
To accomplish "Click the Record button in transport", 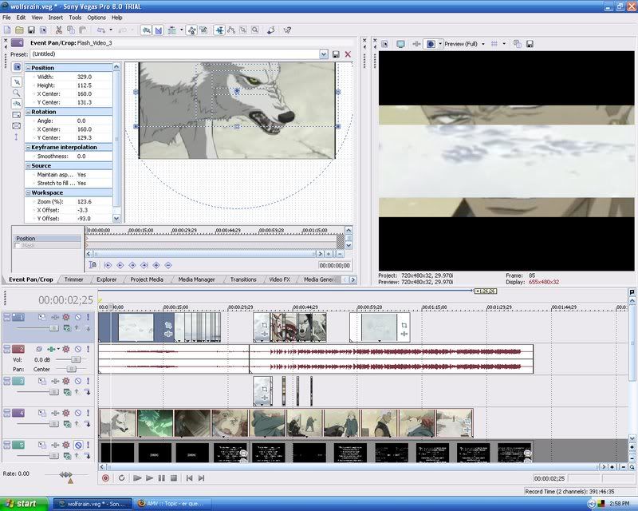I will [105, 478].
